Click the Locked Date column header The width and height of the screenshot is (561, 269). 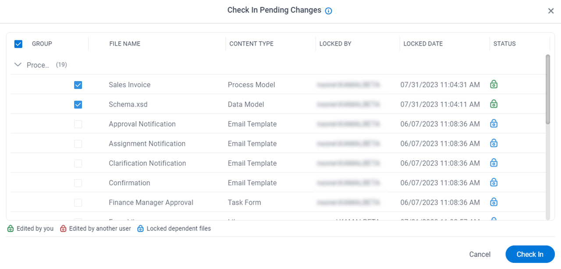(423, 44)
